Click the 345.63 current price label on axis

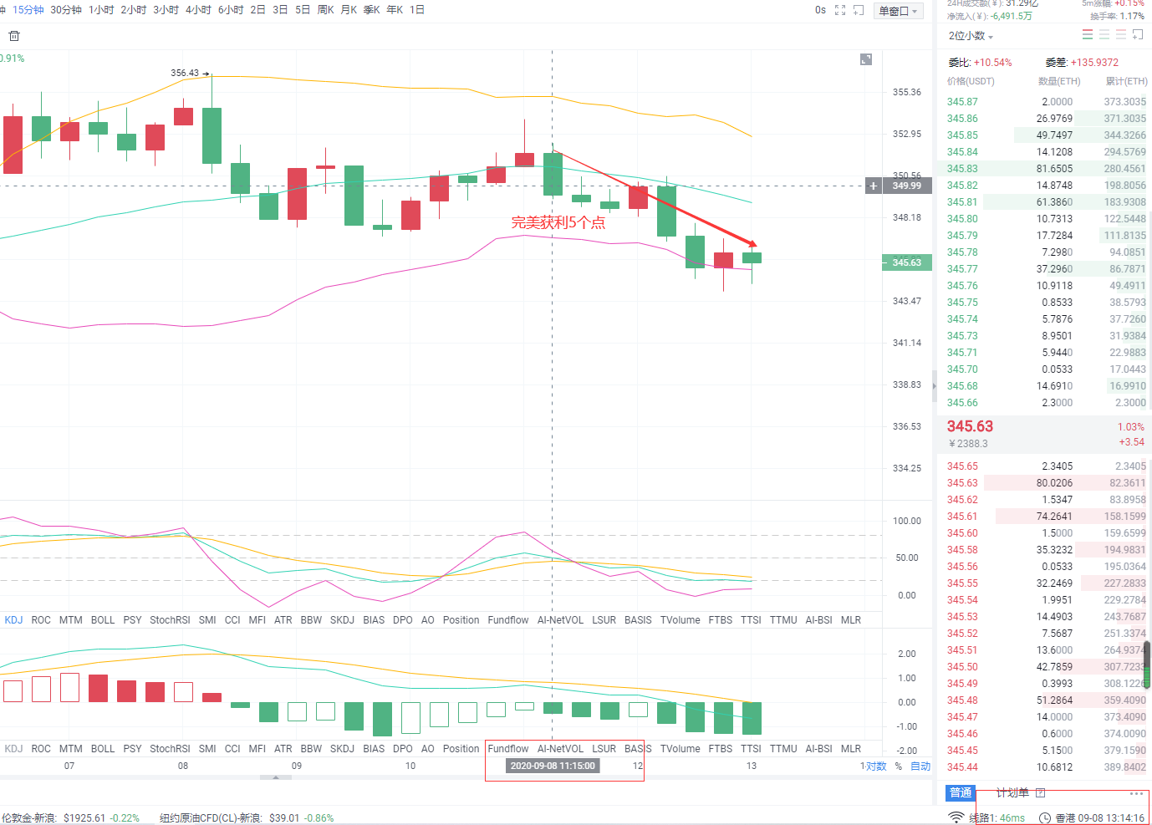(906, 262)
